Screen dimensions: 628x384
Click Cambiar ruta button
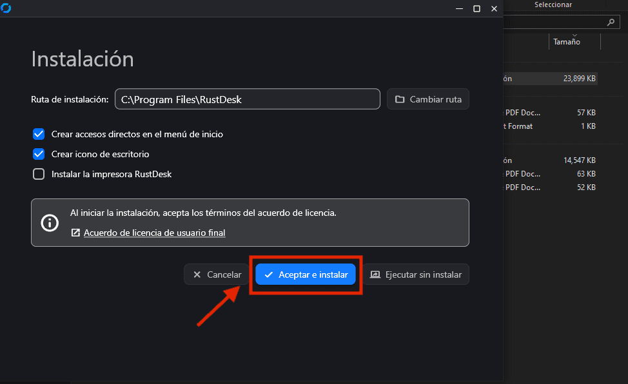[x=427, y=99]
